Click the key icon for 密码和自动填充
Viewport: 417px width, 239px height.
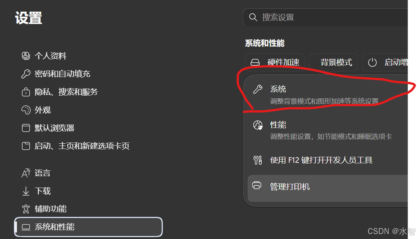click(x=26, y=74)
